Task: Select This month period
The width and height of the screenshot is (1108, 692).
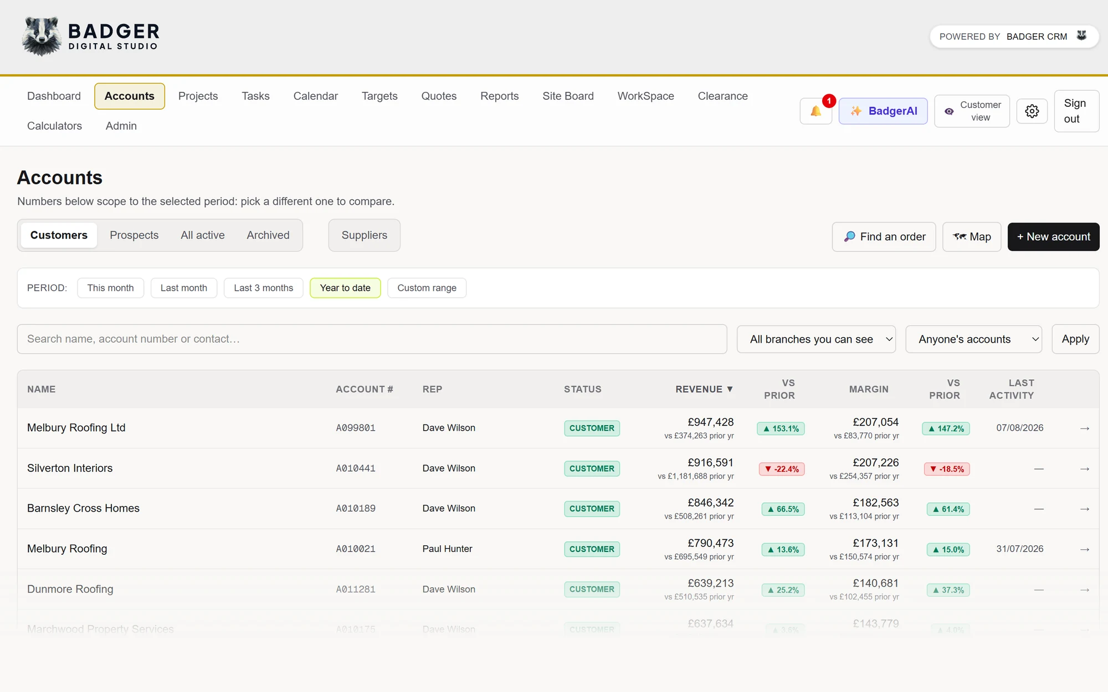Action: (110, 288)
